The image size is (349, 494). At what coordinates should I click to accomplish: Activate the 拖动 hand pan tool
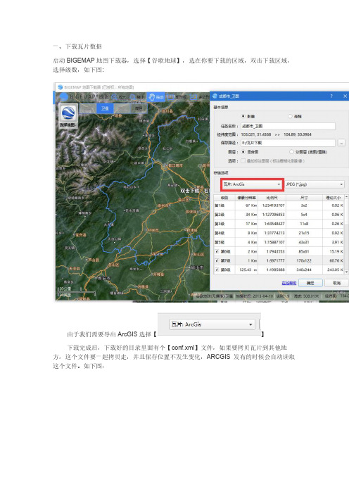coord(156,97)
